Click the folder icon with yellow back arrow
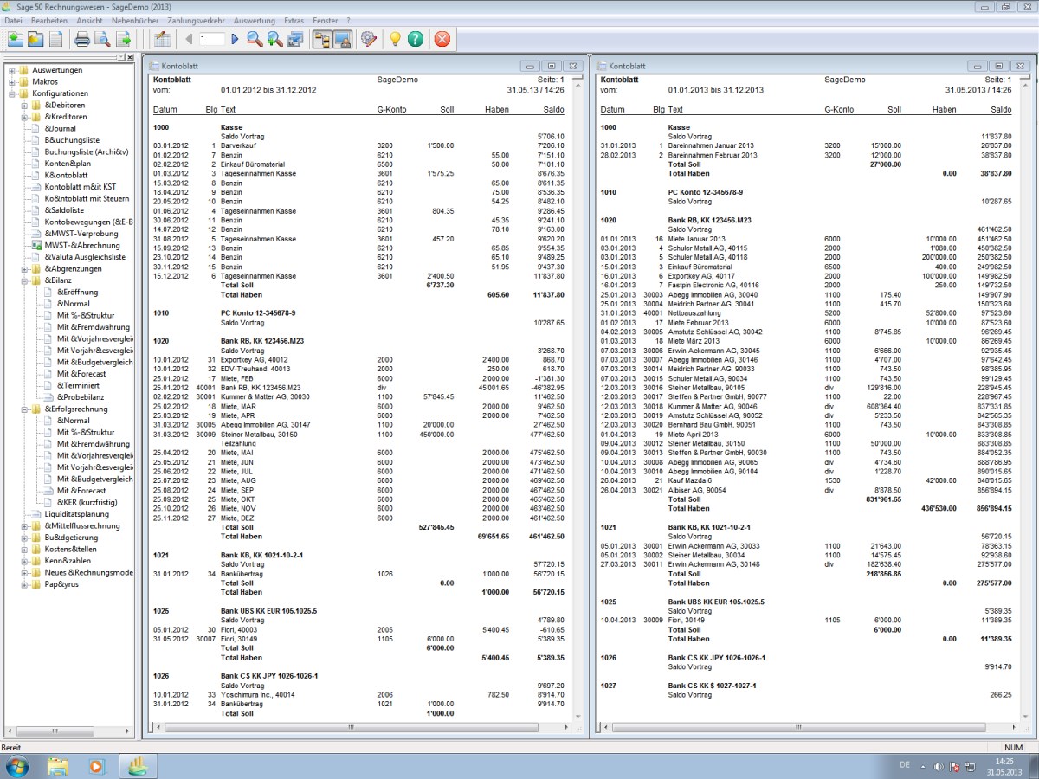 point(35,39)
